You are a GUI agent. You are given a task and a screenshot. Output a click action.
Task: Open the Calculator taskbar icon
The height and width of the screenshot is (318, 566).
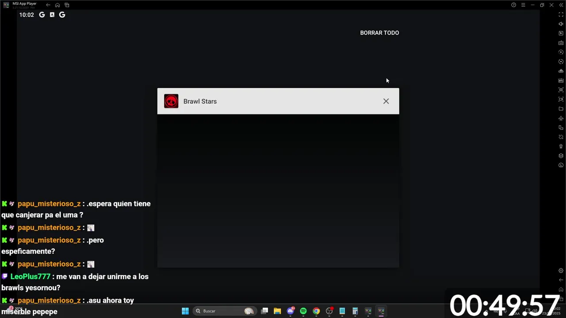355,311
